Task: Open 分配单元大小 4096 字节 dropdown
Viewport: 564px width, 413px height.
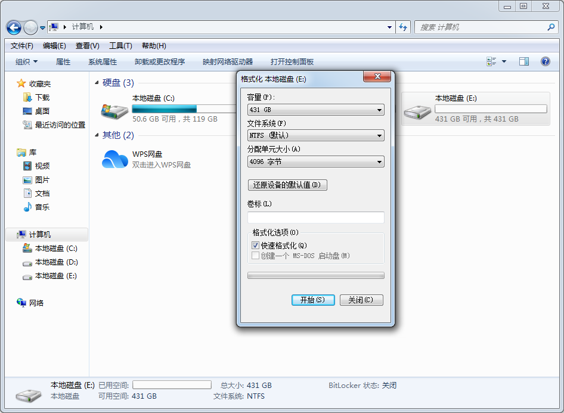Action: [x=315, y=162]
